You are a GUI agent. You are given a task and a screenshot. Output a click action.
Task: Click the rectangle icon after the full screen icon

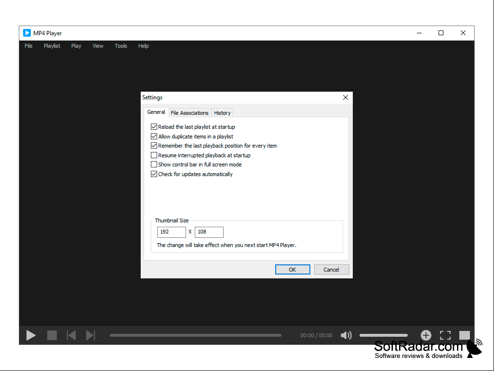point(465,335)
